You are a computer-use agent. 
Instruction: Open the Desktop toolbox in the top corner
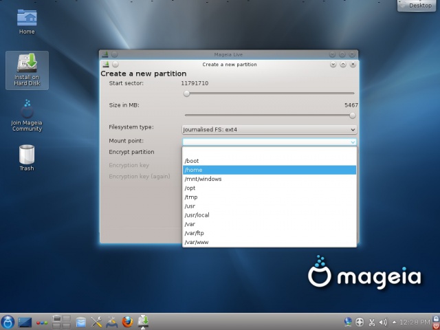point(417,5)
